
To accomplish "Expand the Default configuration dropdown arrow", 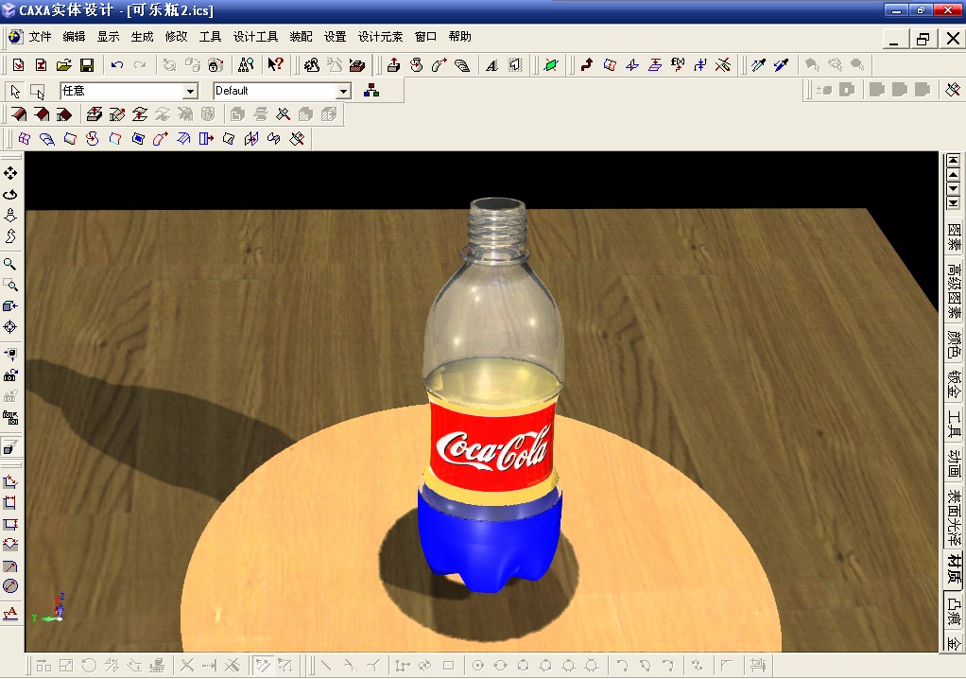I will 343,91.
